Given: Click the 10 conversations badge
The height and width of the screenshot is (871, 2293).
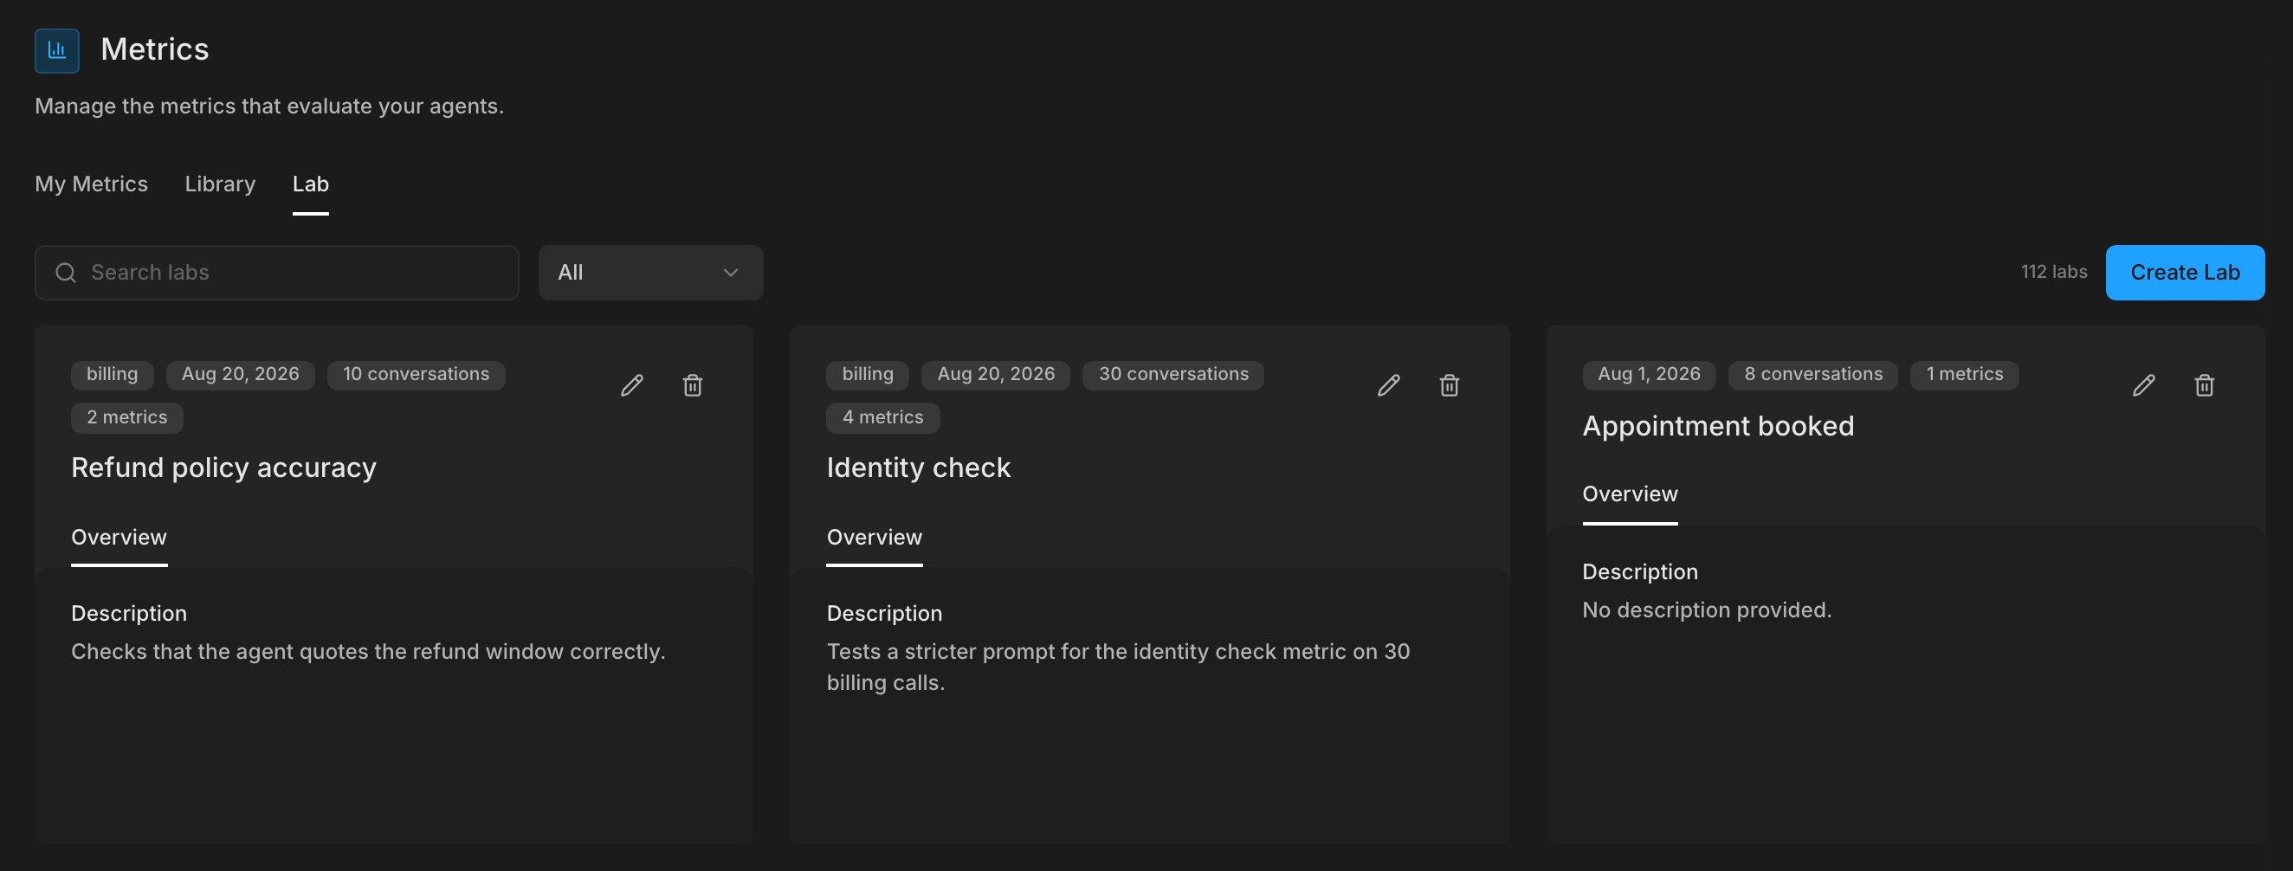Looking at the screenshot, I should (416, 375).
